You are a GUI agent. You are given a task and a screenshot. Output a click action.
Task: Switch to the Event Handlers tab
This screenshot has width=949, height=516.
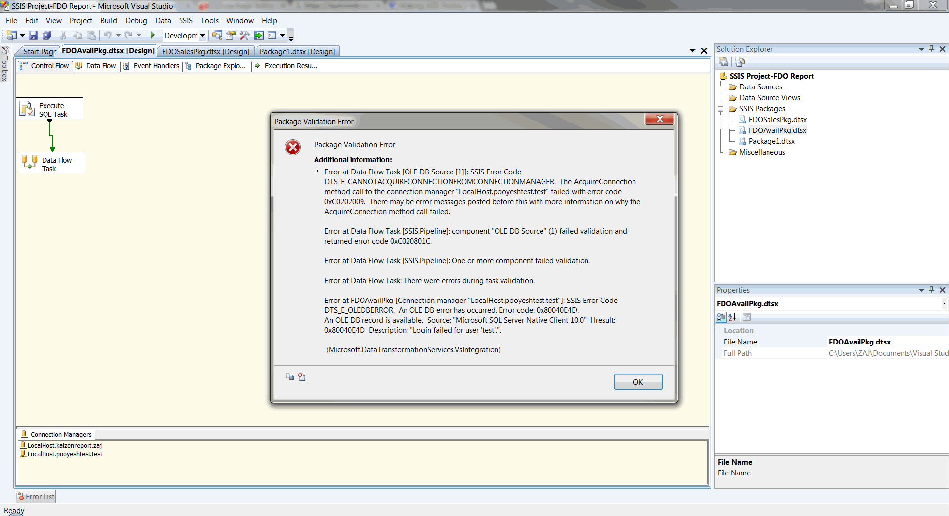pos(156,65)
